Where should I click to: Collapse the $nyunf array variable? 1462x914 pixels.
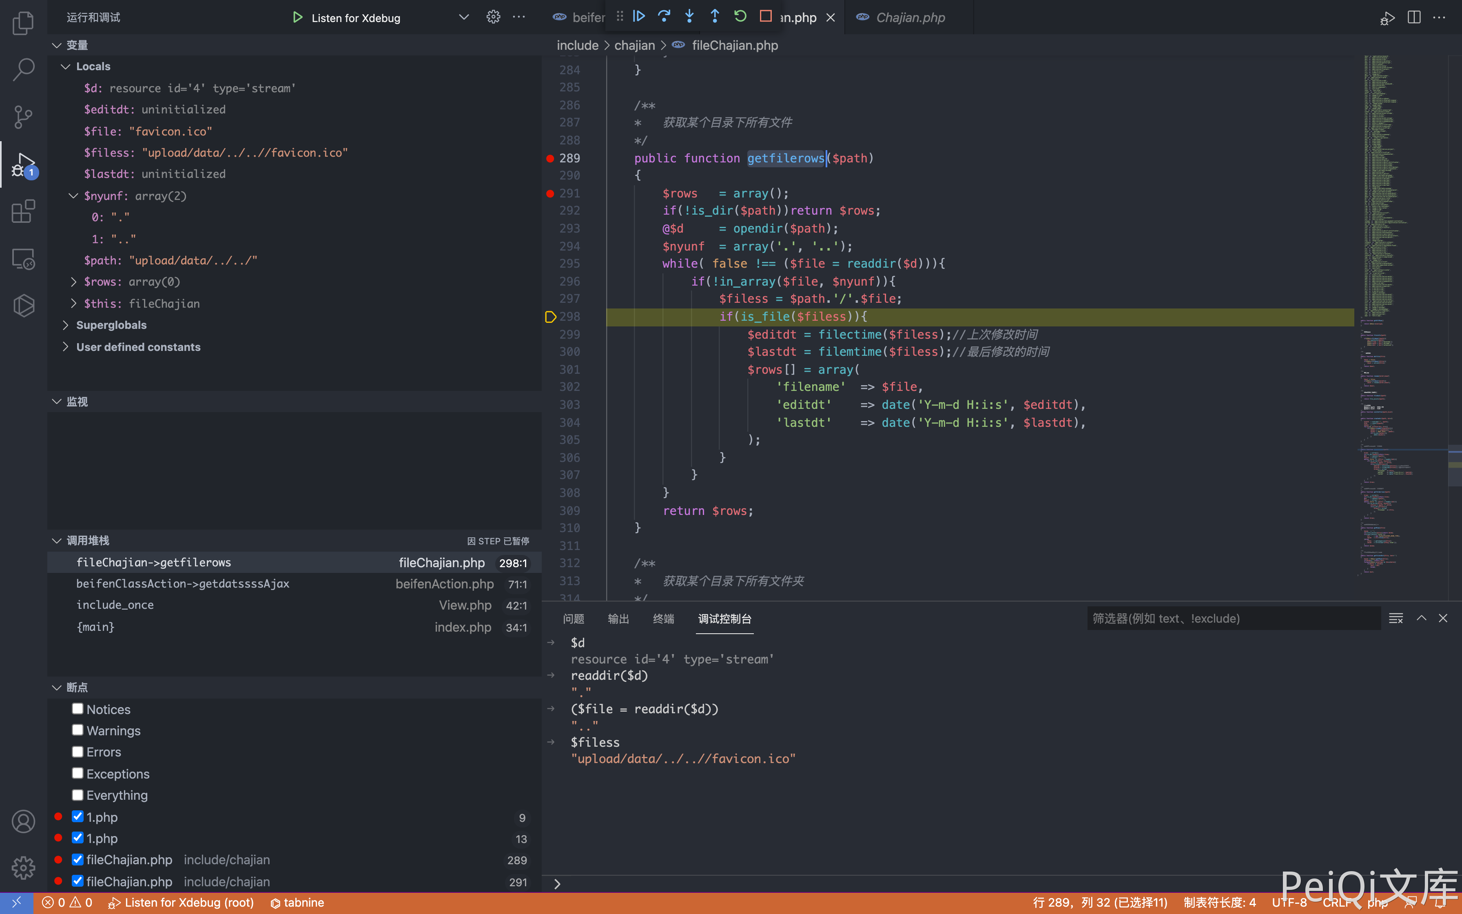(x=73, y=196)
